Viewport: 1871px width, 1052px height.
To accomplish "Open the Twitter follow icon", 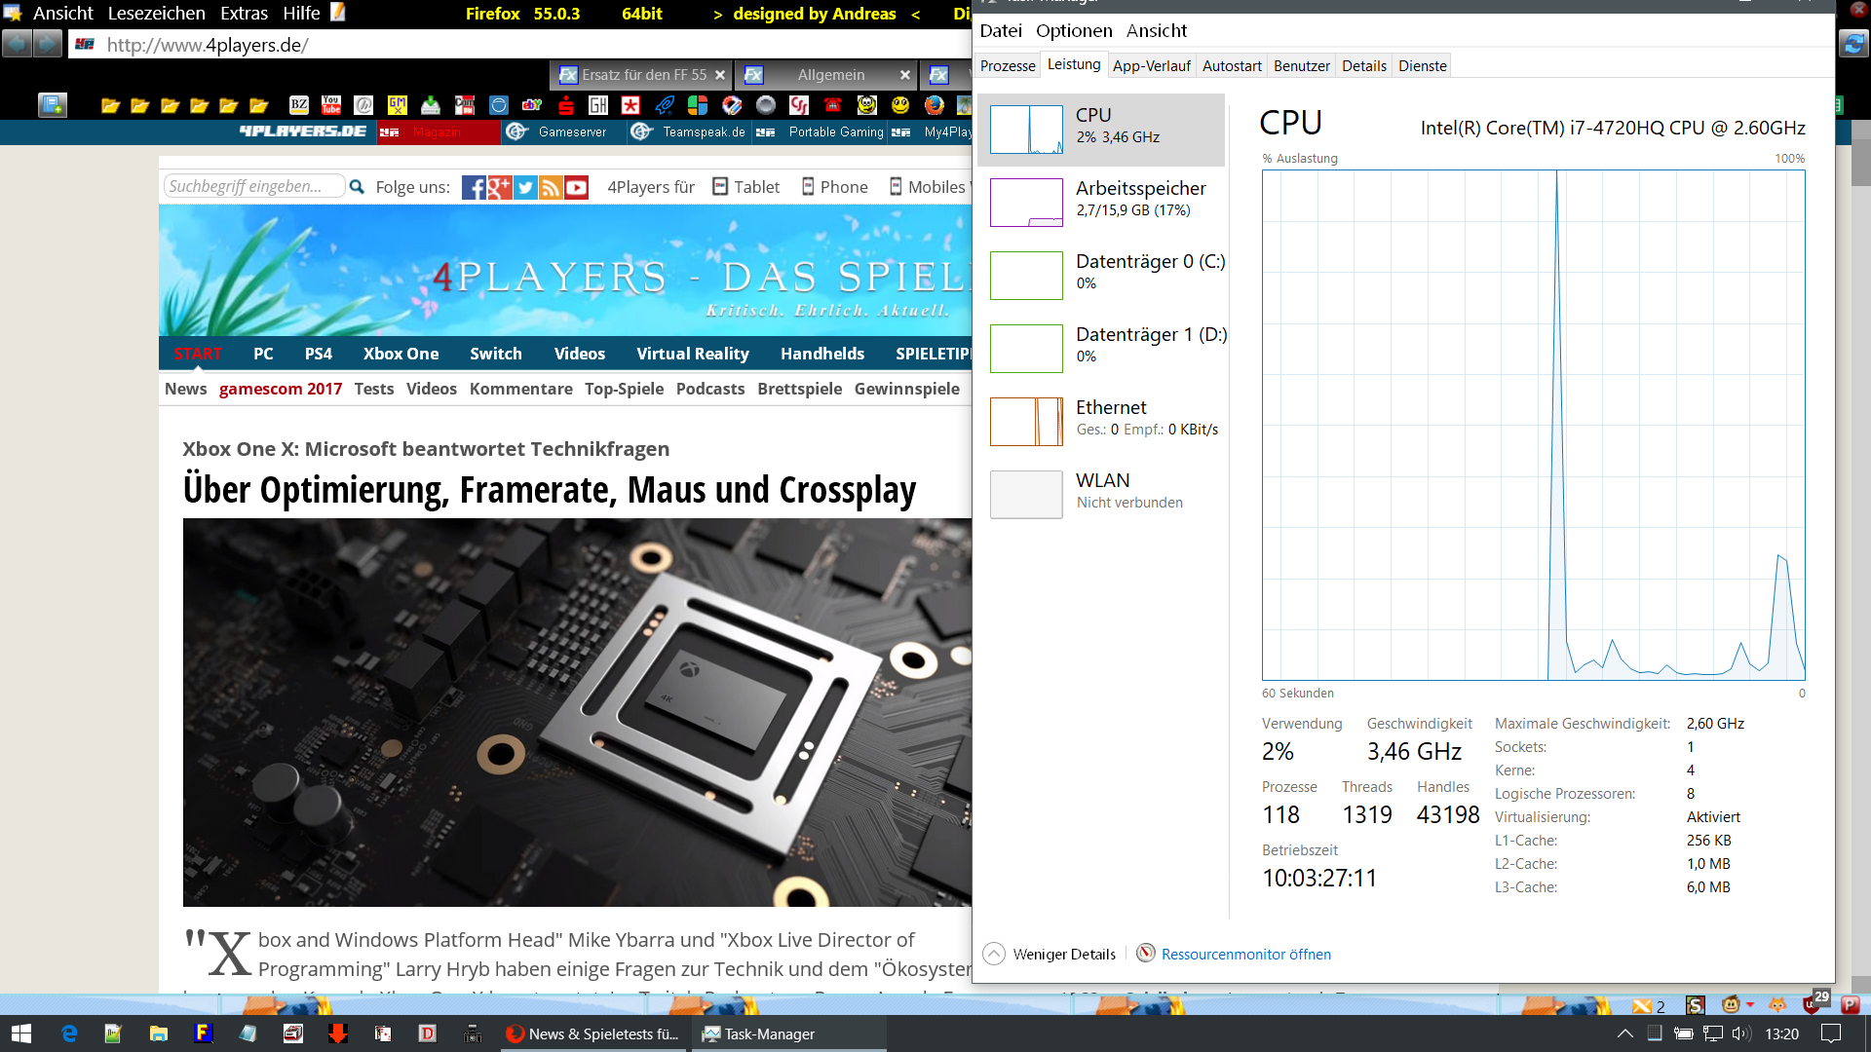I will 525,187.
